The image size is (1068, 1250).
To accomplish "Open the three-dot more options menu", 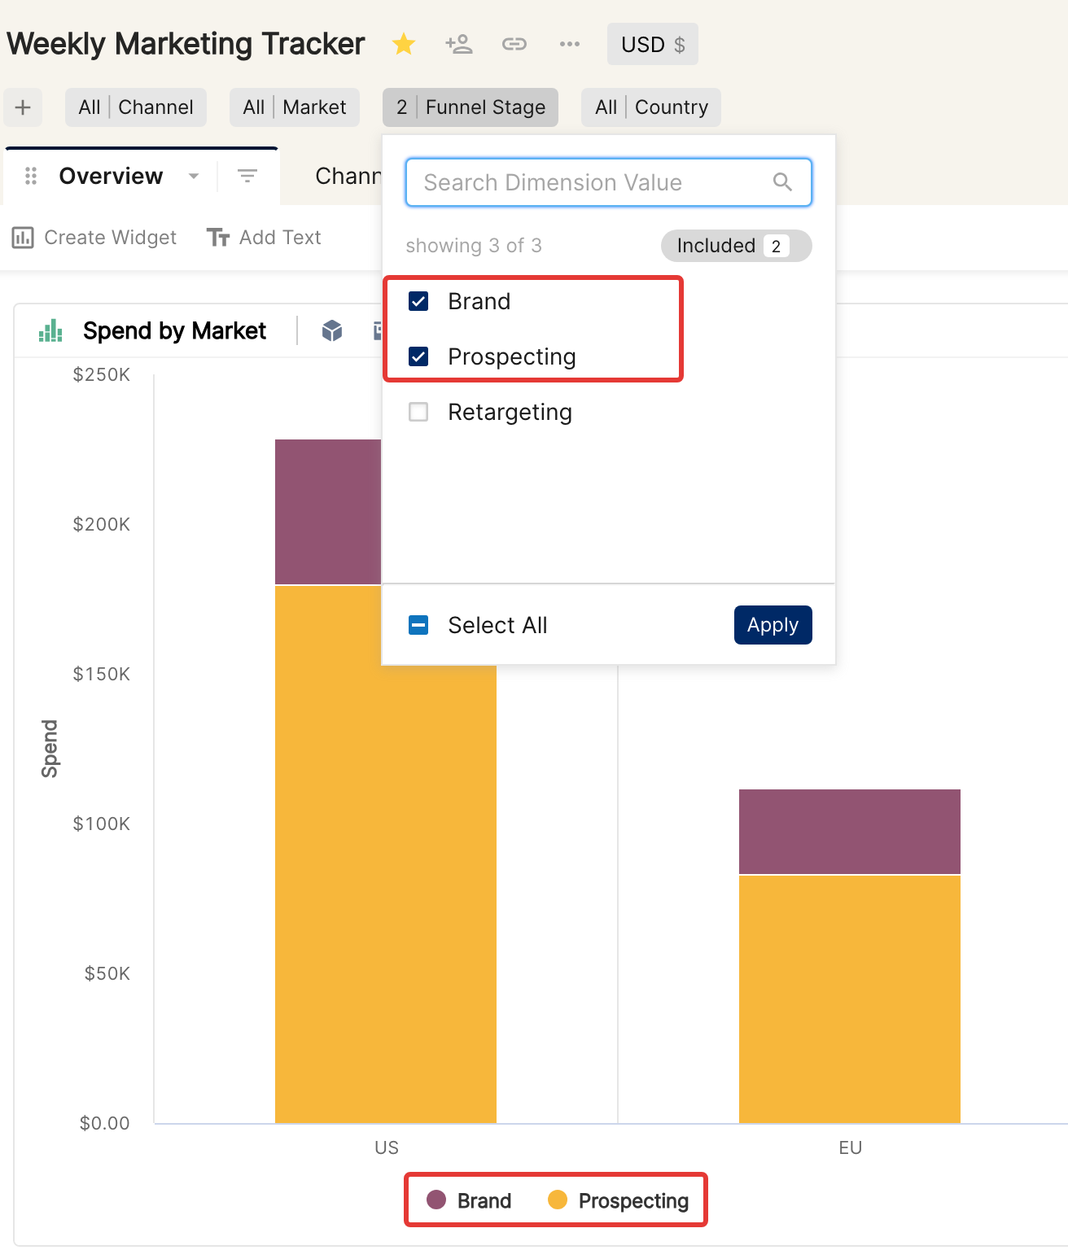I will [570, 44].
